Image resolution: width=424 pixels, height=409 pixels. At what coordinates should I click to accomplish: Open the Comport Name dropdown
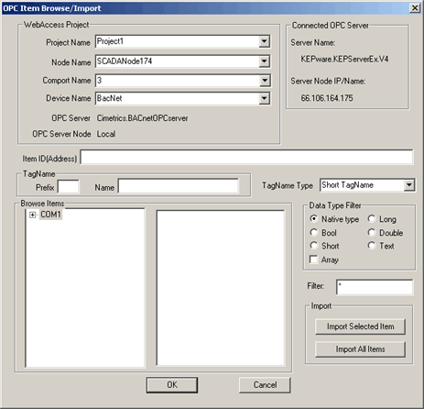[265, 81]
